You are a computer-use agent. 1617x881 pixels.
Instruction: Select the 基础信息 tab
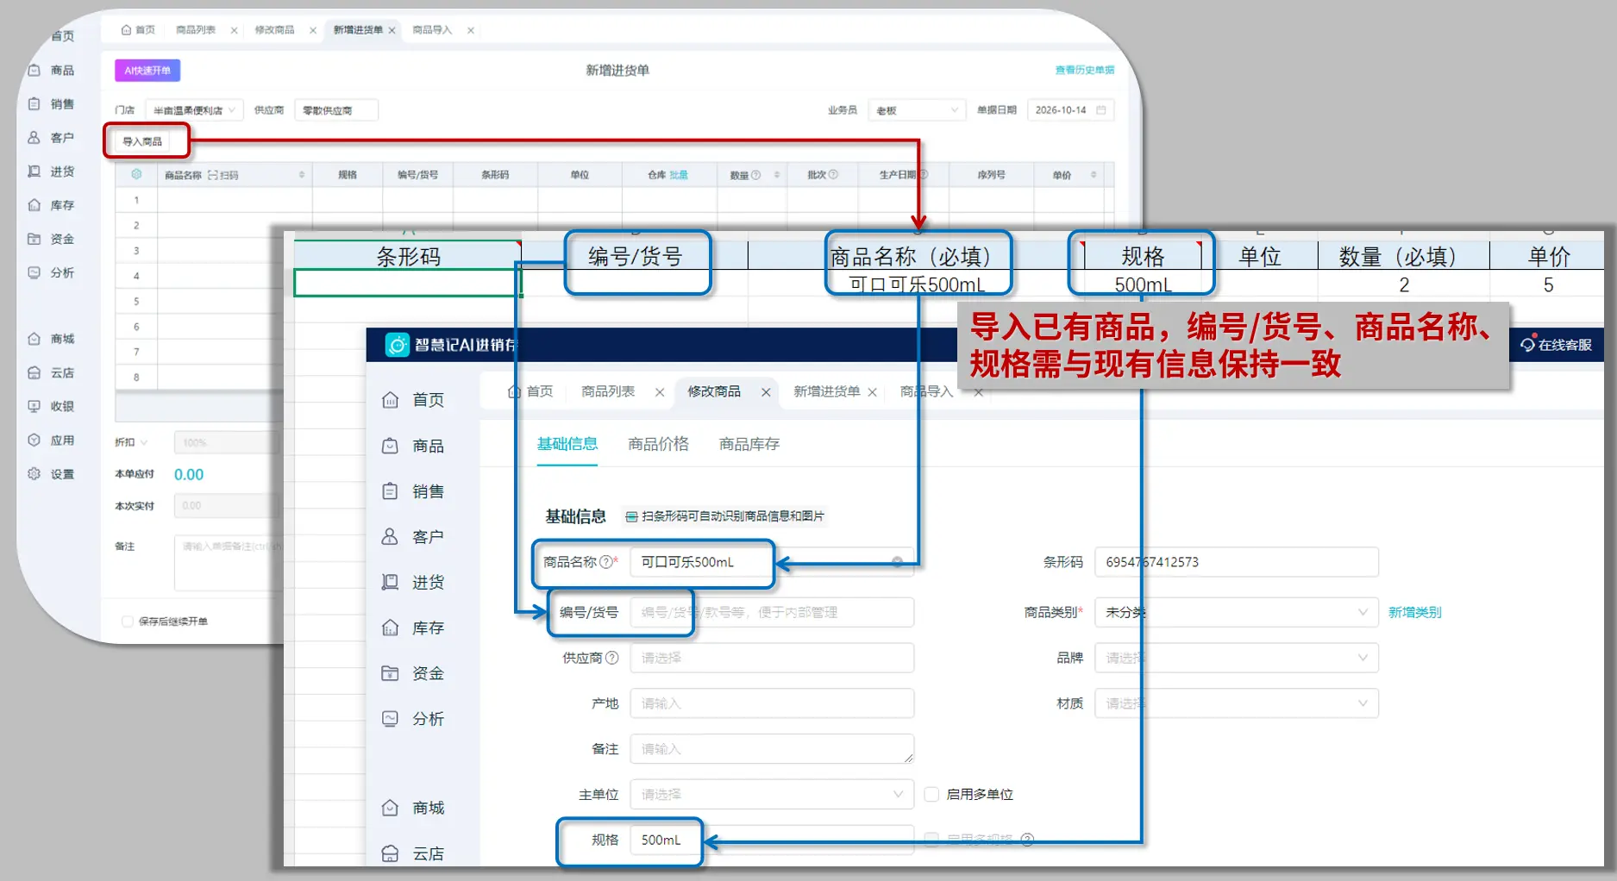click(567, 444)
